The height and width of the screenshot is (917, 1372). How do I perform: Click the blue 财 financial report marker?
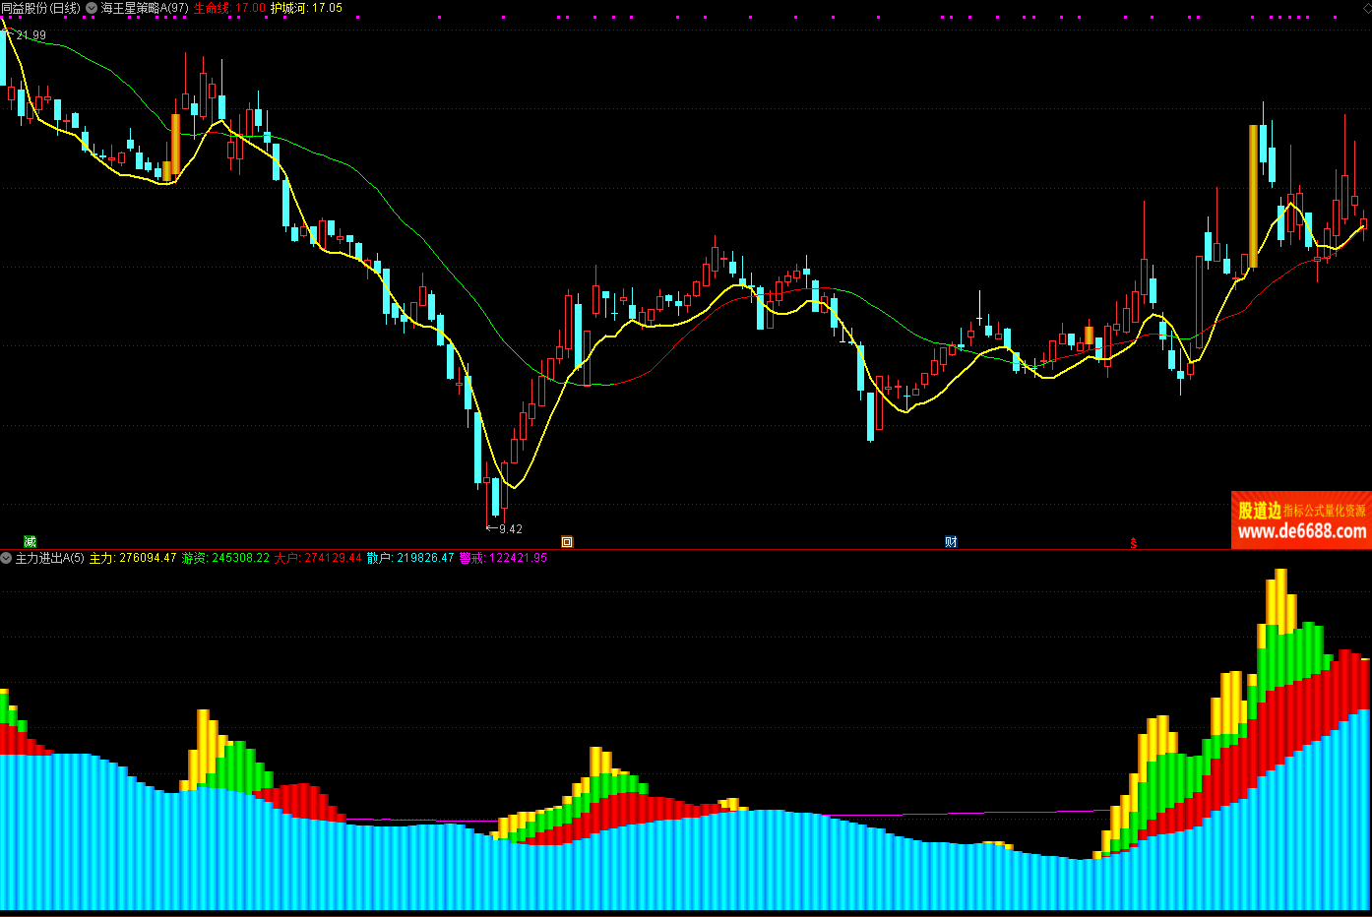point(951,542)
